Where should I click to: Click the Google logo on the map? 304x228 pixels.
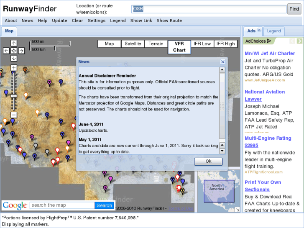pyautogui.click(x=15, y=205)
